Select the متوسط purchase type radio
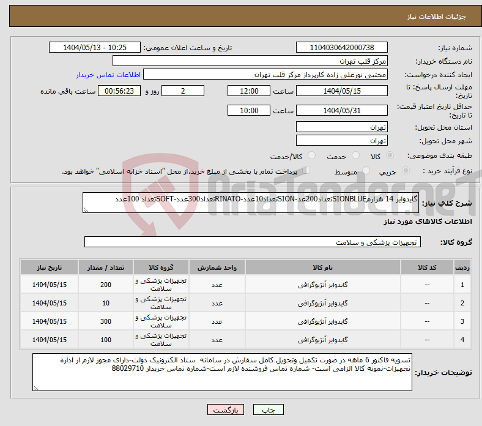This screenshot has height=426, width=482. tap(366, 171)
